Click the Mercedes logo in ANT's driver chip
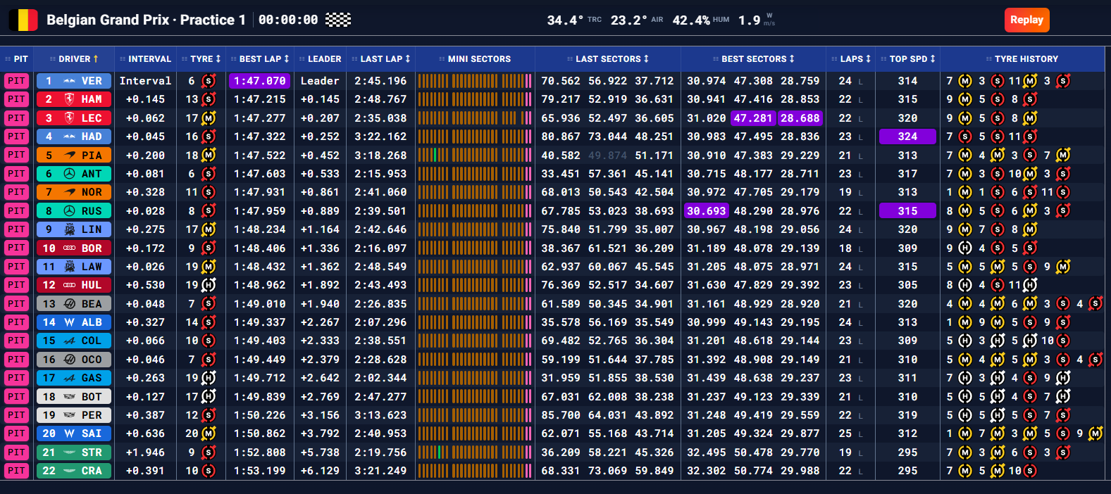The width and height of the screenshot is (1111, 494). [x=69, y=174]
